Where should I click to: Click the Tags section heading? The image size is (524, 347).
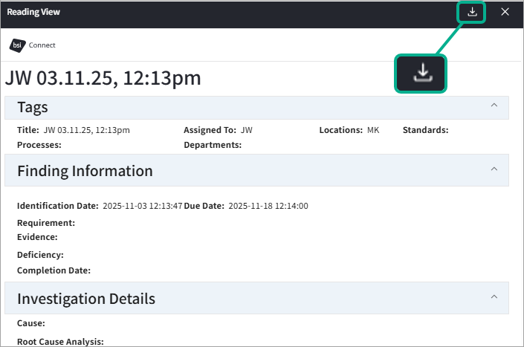(33, 108)
